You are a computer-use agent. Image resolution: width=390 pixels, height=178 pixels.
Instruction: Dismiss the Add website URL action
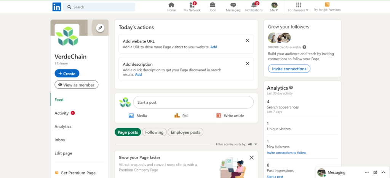click(x=248, y=40)
